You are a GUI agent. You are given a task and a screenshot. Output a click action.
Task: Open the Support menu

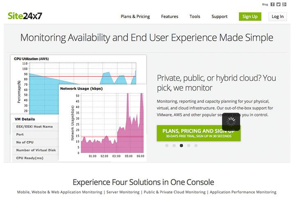(x=220, y=17)
